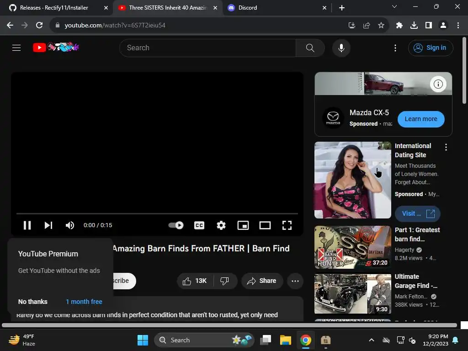Switch to the Discord tab

pos(248,8)
